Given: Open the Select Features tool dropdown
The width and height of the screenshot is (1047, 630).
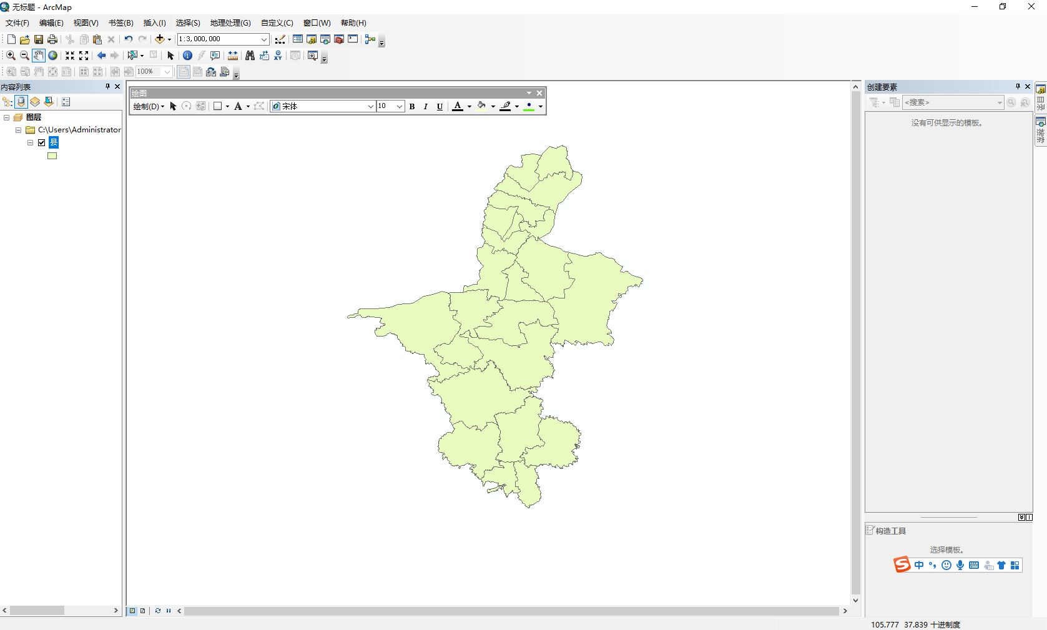Looking at the screenshot, I should [x=142, y=56].
